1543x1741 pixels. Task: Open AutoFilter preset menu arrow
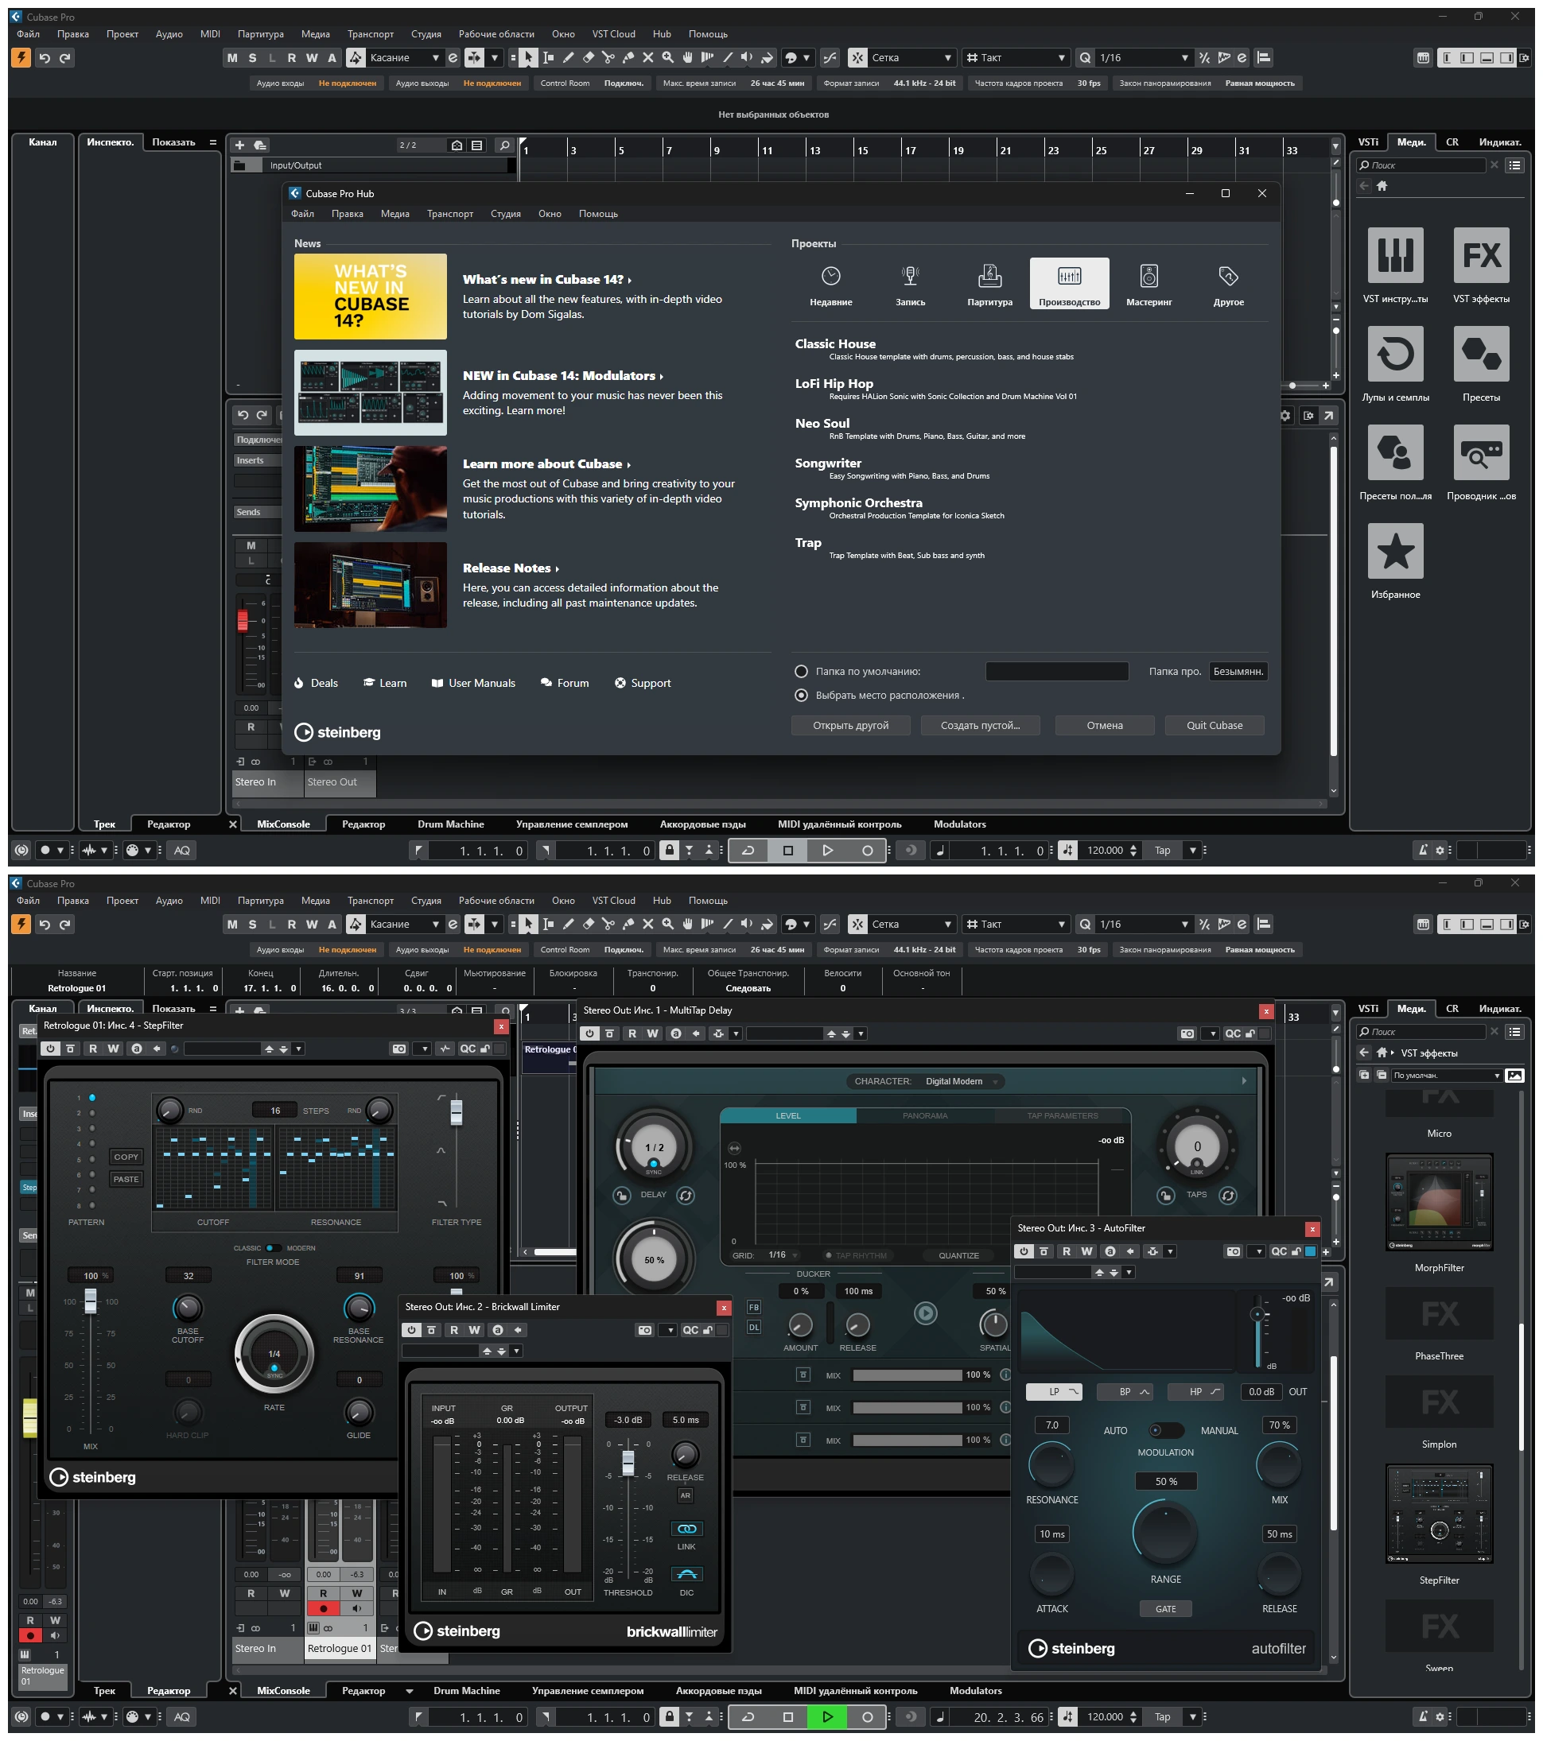1129,1273
